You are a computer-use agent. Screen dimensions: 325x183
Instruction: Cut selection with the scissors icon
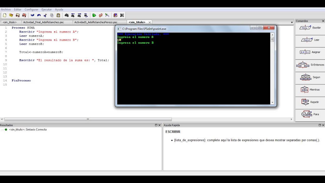pos(45,15)
